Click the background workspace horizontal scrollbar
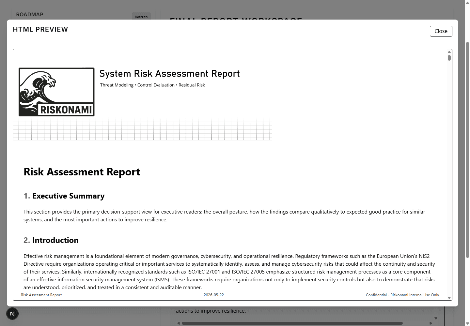470x326 pixels. [x=292, y=323]
